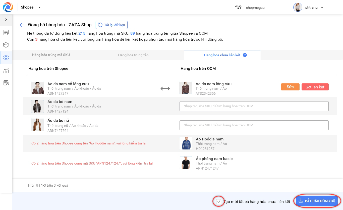The width and height of the screenshot is (343, 210).
Task: Switch to Hàng hóa trùng tên tab
Action: click(x=133, y=55)
